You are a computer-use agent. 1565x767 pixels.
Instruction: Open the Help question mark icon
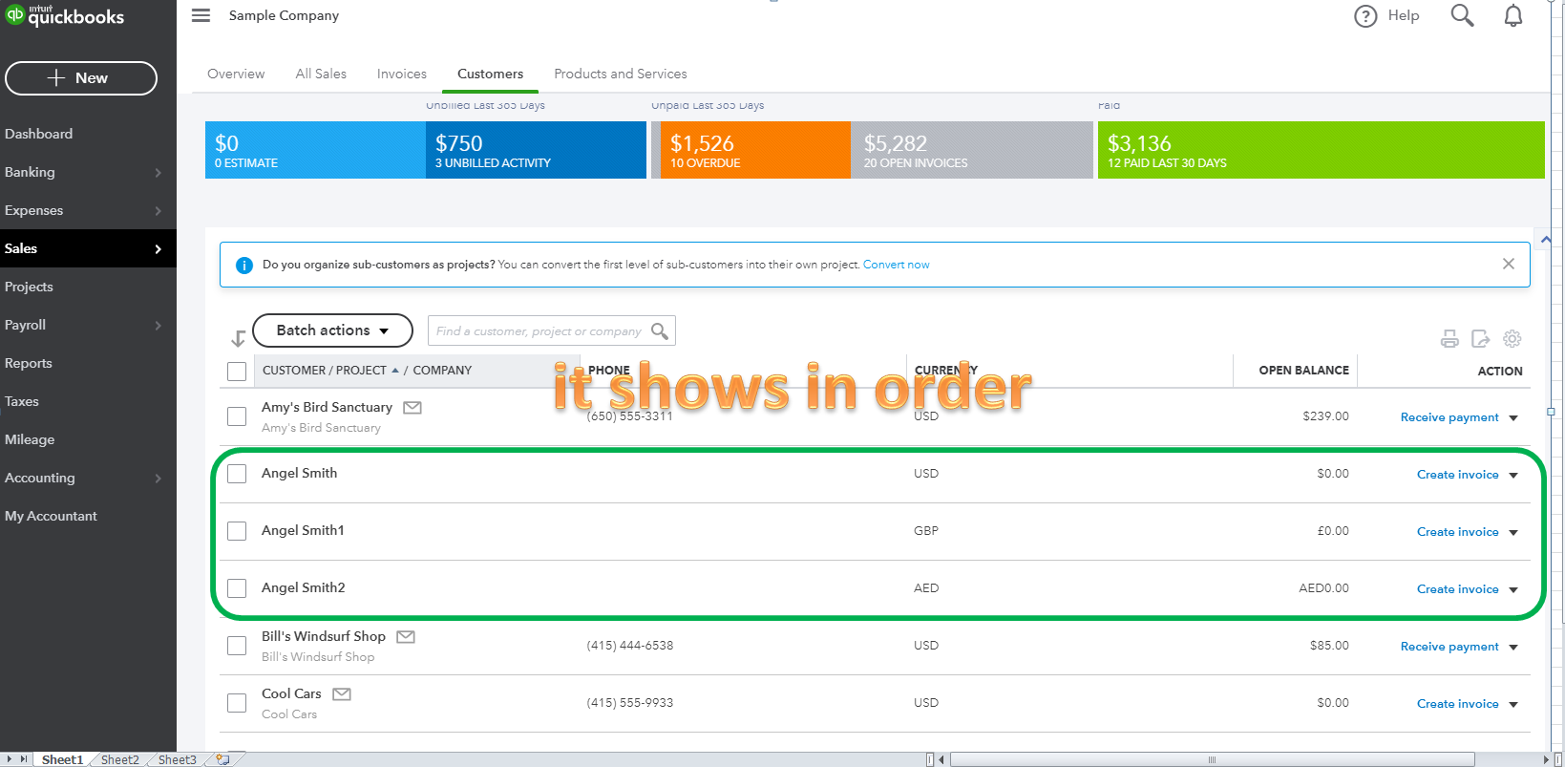[x=1365, y=16]
